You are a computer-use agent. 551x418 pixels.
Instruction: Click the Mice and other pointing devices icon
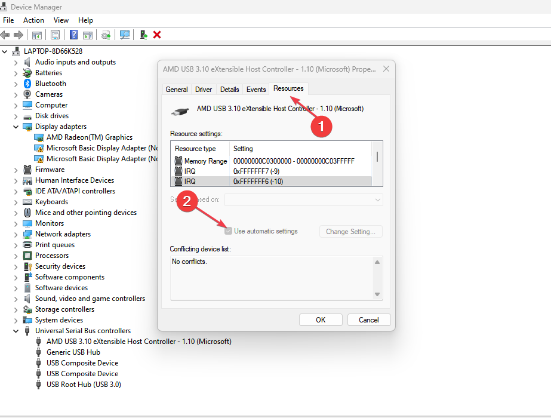pyautogui.click(x=27, y=213)
